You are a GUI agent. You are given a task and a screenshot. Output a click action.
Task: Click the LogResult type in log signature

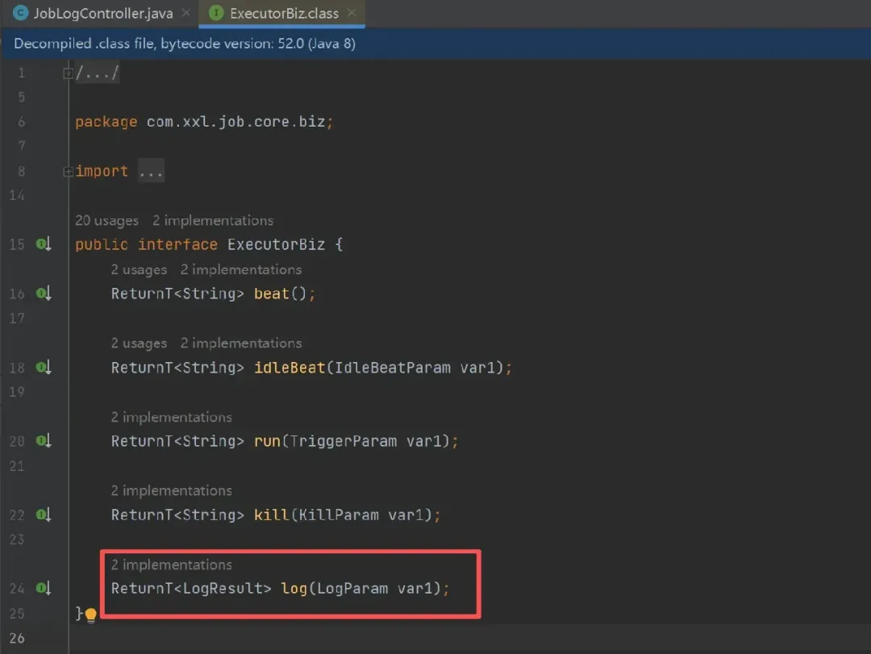227,589
